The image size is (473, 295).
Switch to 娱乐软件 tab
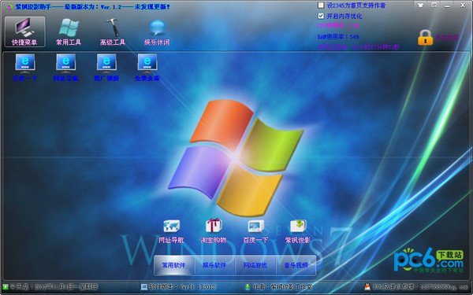[x=214, y=265]
